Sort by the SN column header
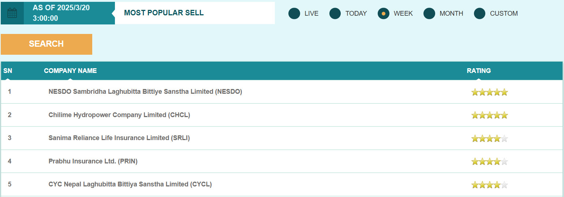 point(8,71)
